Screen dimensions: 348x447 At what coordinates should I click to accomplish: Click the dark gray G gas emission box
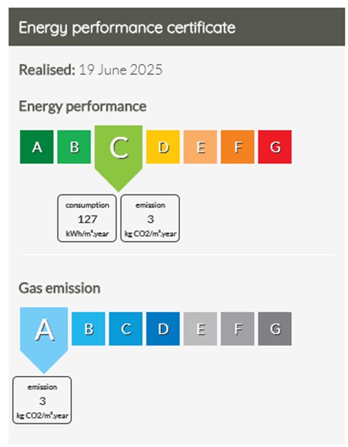(275, 329)
